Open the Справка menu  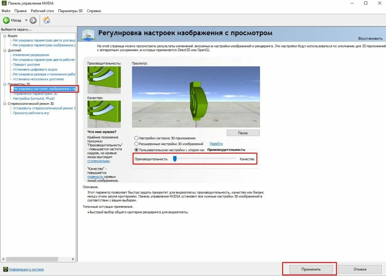tap(94, 11)
